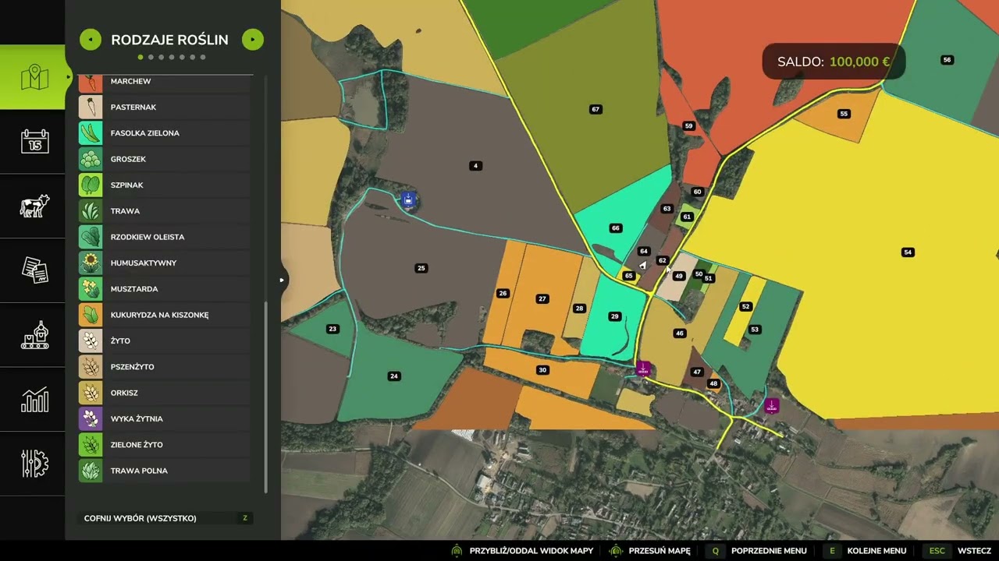Toggle Pszenżyto crop filter

(165, 367)
